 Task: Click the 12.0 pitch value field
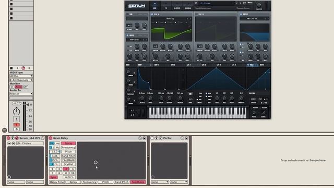(54, 152)
